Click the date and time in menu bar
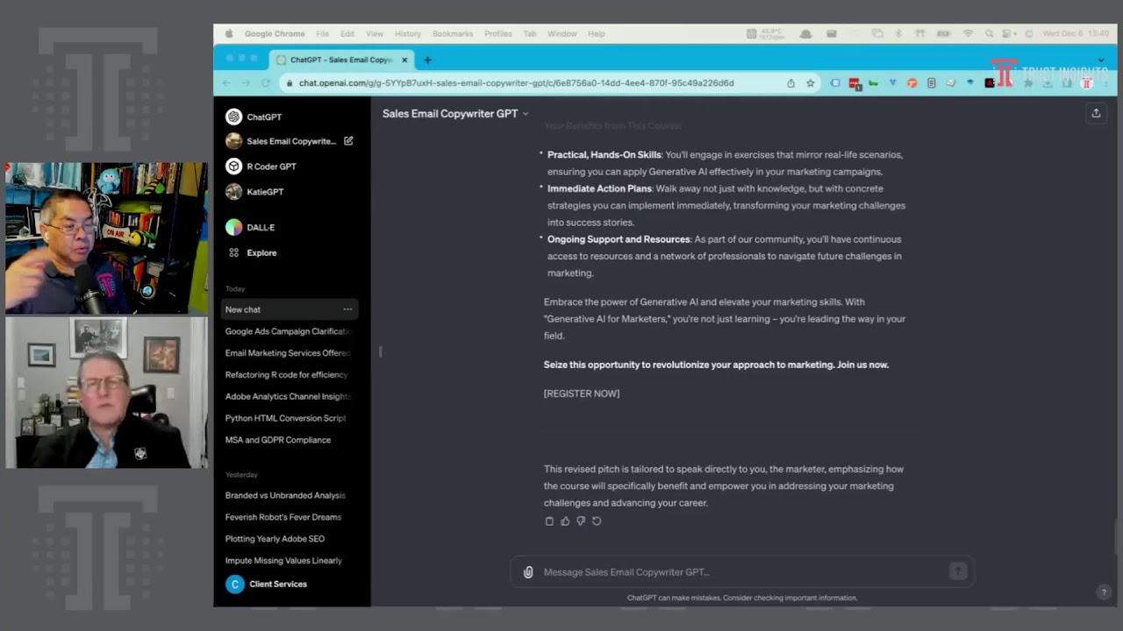Viewport: 1123px width, 631px height. pos(1076,33)
